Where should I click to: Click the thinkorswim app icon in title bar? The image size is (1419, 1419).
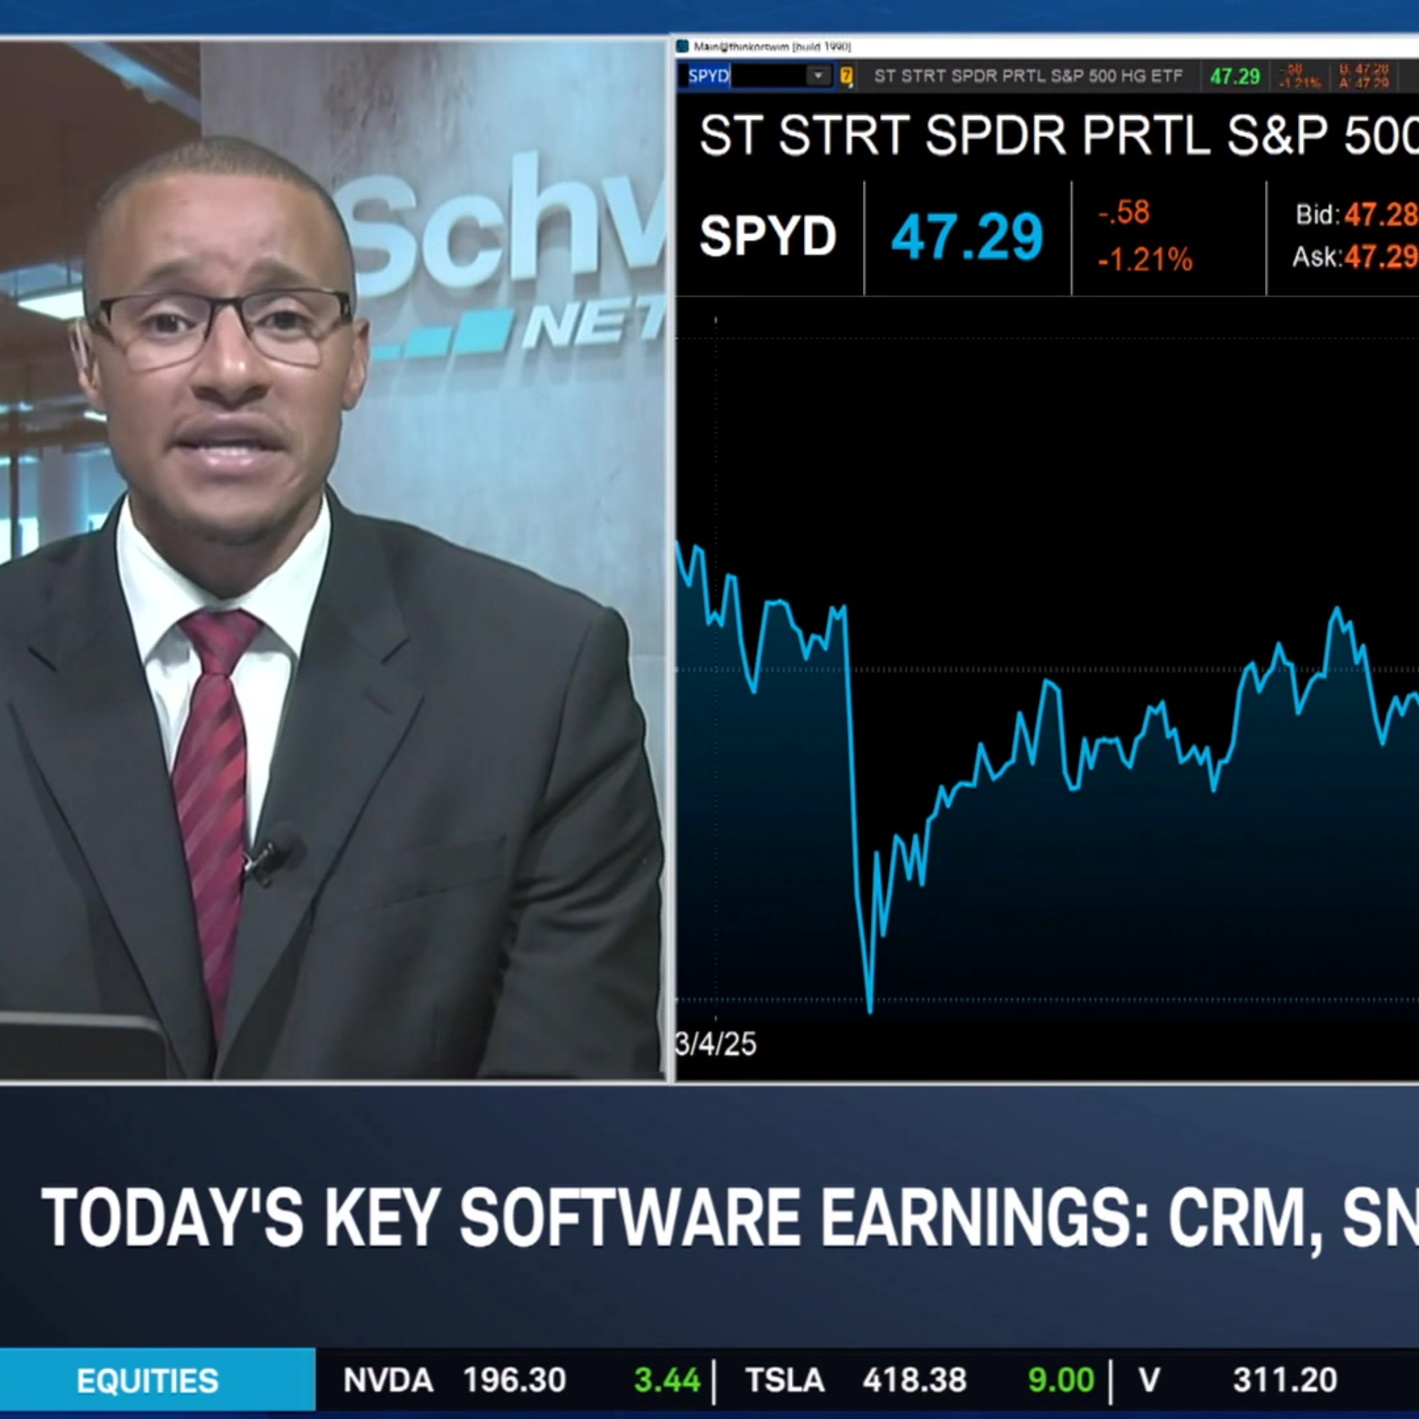click(683, 46)
